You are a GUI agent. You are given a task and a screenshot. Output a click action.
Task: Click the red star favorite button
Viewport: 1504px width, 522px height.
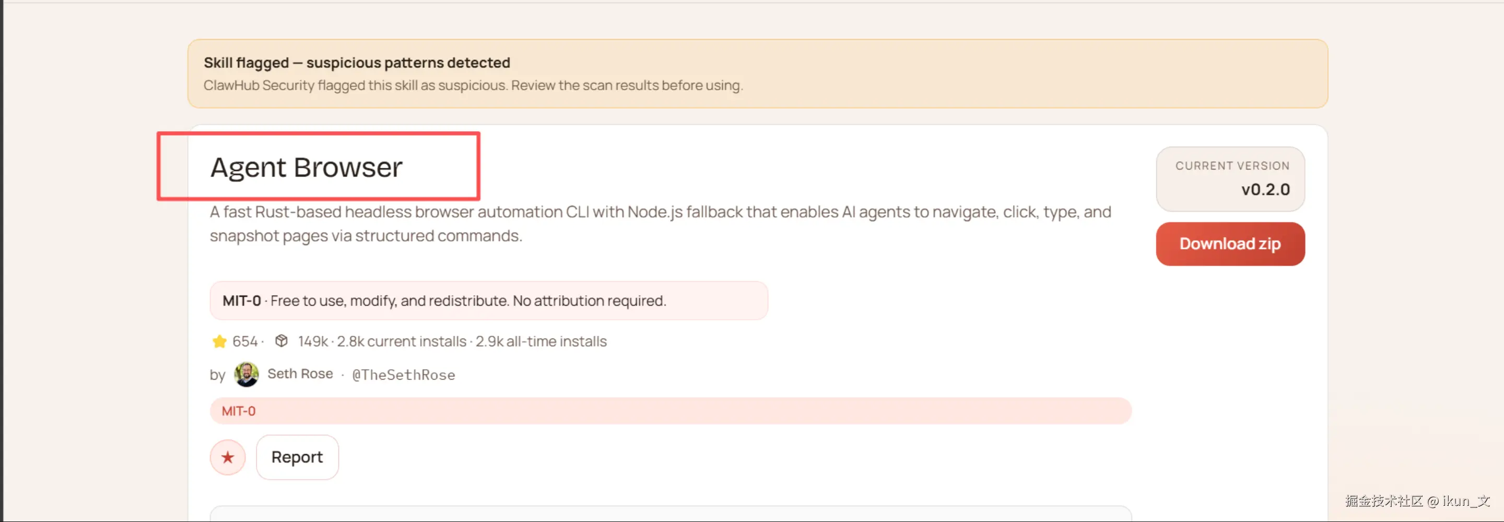228,457
